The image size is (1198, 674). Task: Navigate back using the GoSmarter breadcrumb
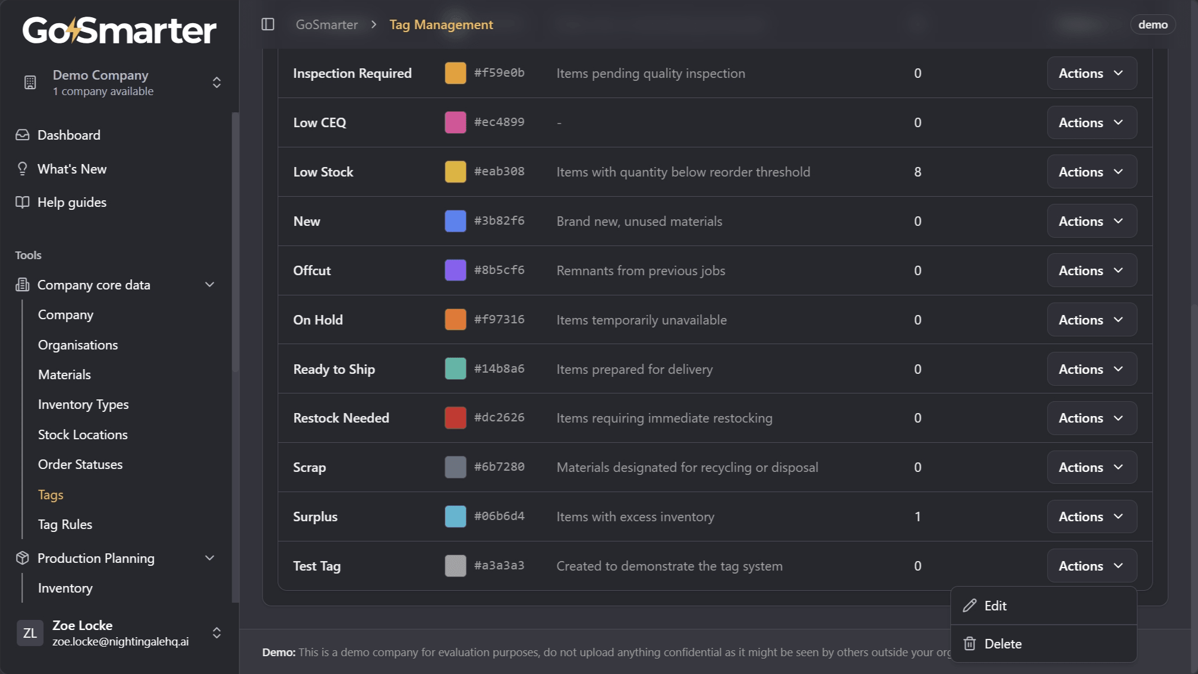point(326,24)
